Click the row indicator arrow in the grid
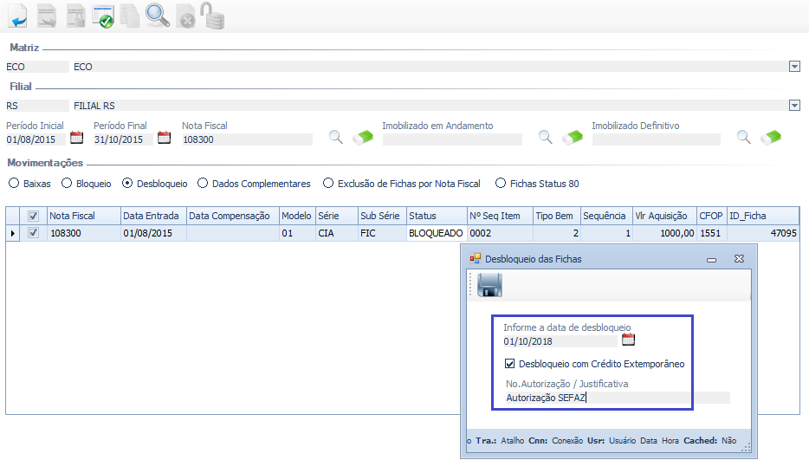 pyautogui.click(x=12, y=233)
